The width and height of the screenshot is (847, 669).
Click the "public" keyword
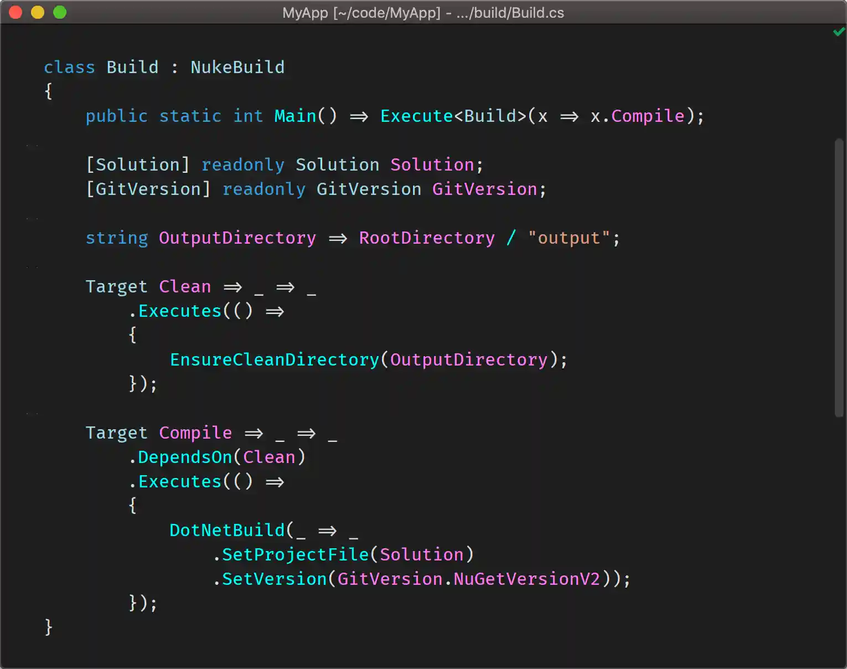(x=116, y=116)
